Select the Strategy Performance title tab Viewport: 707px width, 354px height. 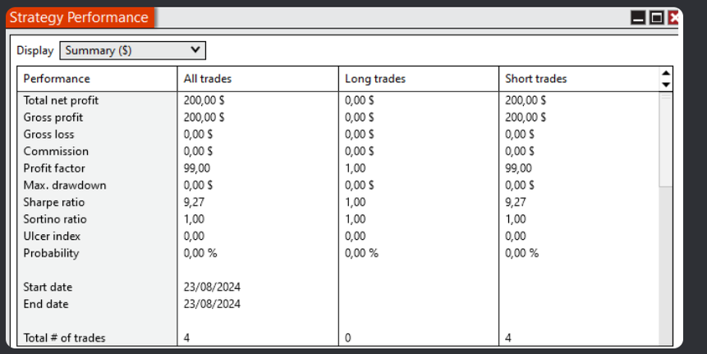pos(79,17)
